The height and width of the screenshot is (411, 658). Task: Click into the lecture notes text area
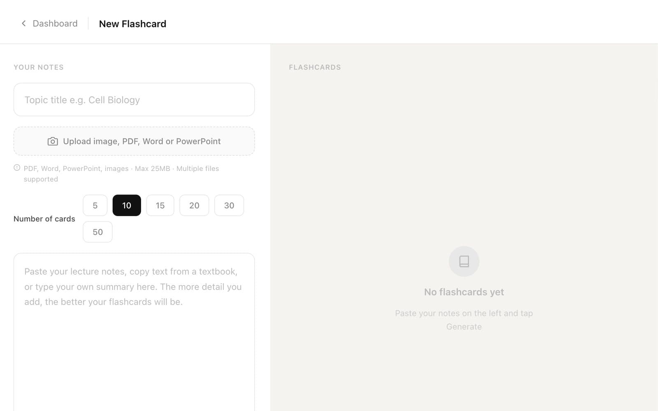(134, 332)
